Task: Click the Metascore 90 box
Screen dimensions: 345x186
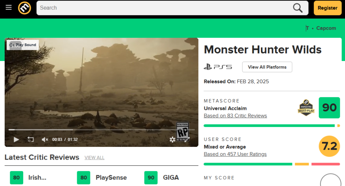Action: click(x=329, y=108)
